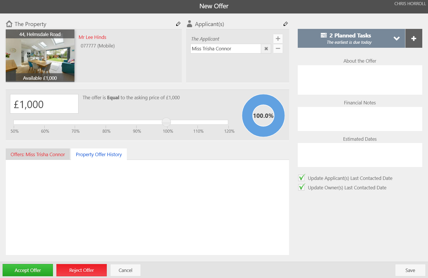Click the Financial Notes text box
428x278 pixels.
point(360,119)
